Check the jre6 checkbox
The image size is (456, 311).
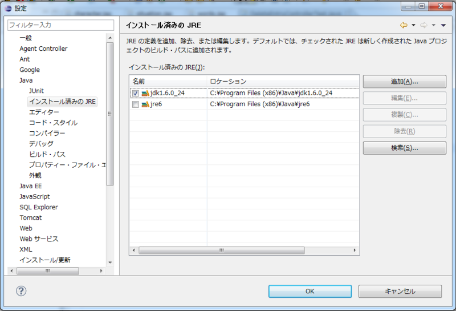pos(135,104)
